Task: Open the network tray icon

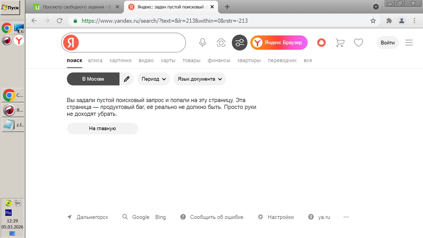Action: [18, 203]
